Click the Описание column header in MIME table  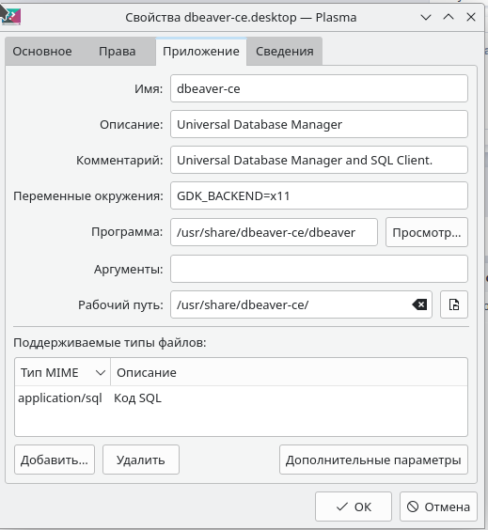pyautogui.click(x=289, y=372)
